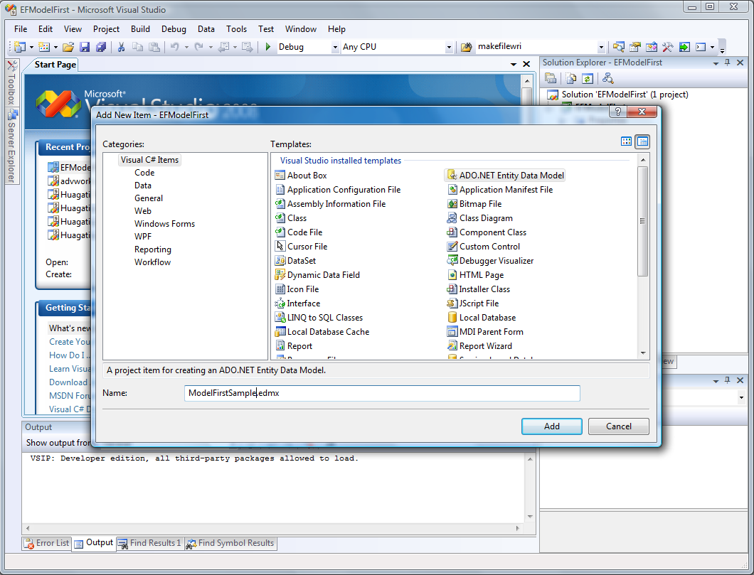Open the Toolbox window from the toolbar
This screenshot has height=575, width=754.
[x=667, y=47]
